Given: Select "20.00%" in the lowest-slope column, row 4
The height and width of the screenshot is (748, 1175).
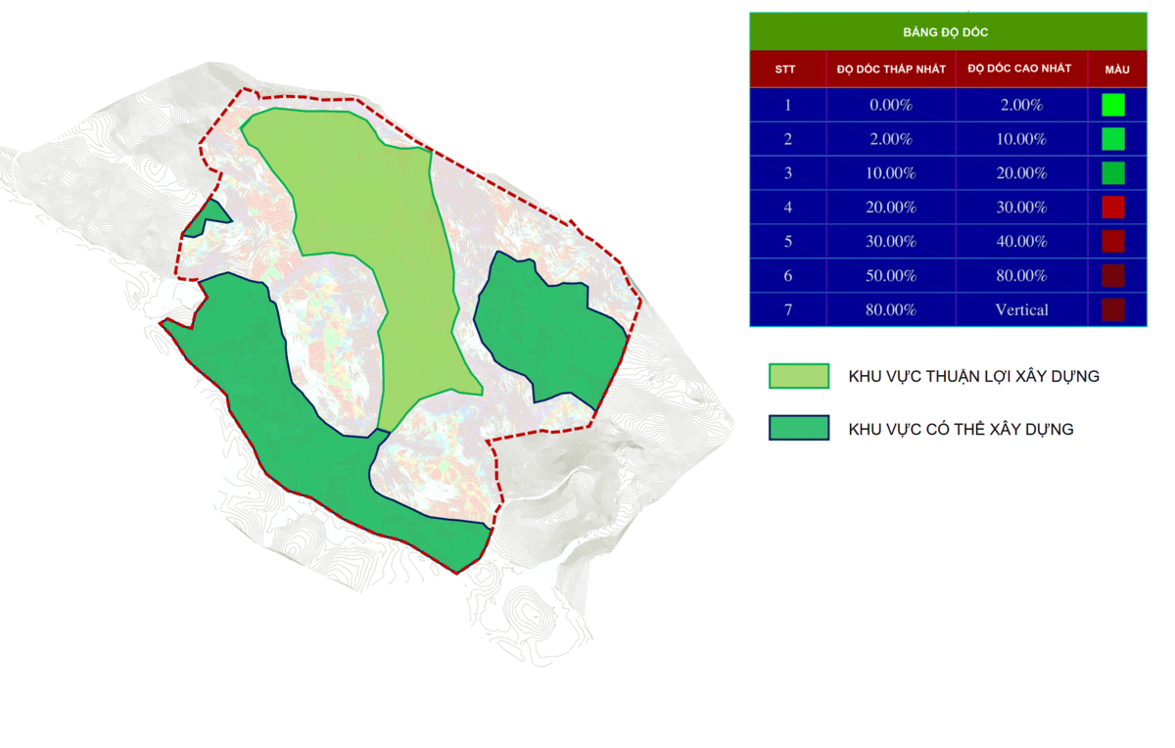Looking at the screenshot, I should coord(890,208).
